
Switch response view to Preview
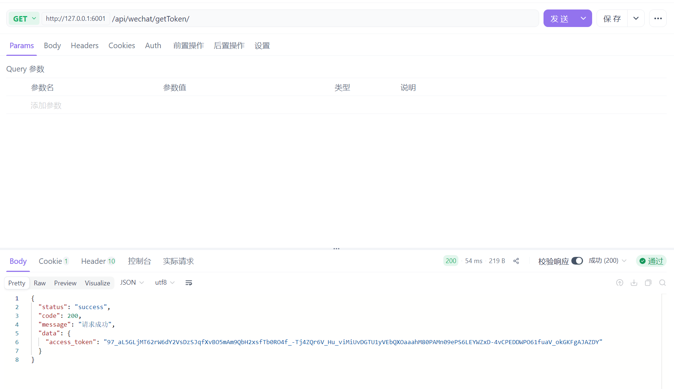coord(65,283)
